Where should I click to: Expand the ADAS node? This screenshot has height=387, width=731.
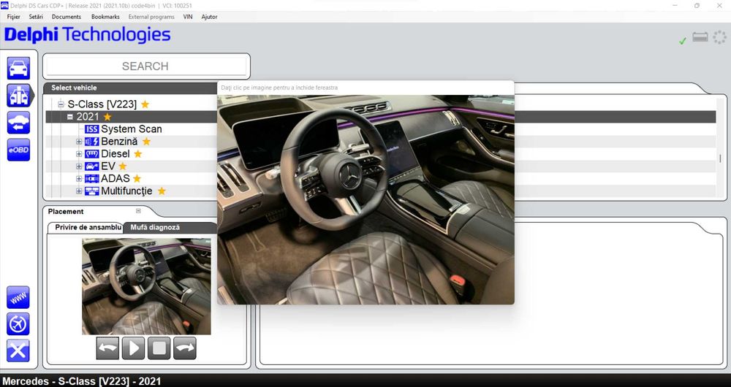point(79,178)
